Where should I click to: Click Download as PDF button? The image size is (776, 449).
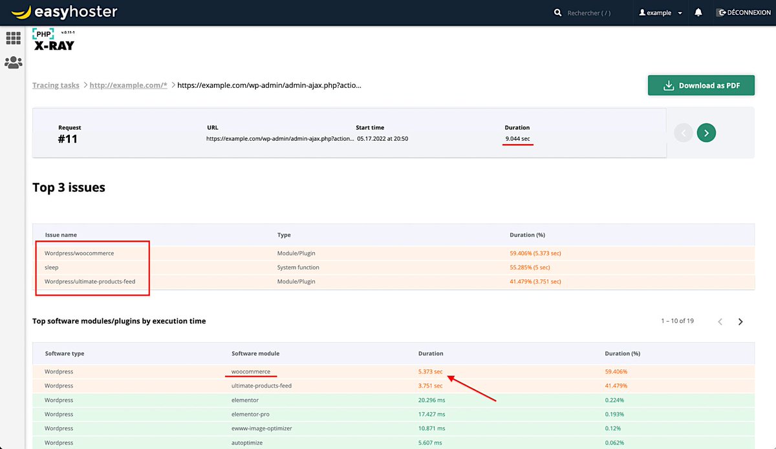[x=701, y=85]
